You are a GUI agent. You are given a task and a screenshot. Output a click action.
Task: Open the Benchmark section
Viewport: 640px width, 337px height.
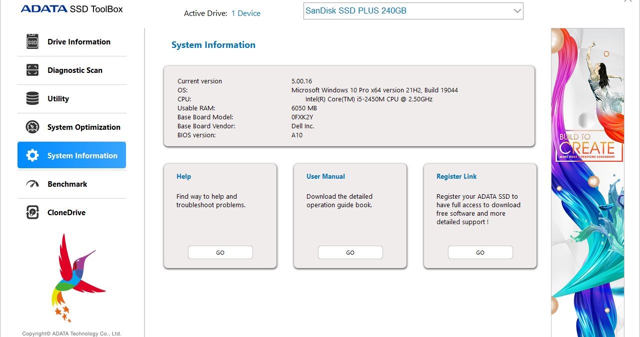[72, 184]
